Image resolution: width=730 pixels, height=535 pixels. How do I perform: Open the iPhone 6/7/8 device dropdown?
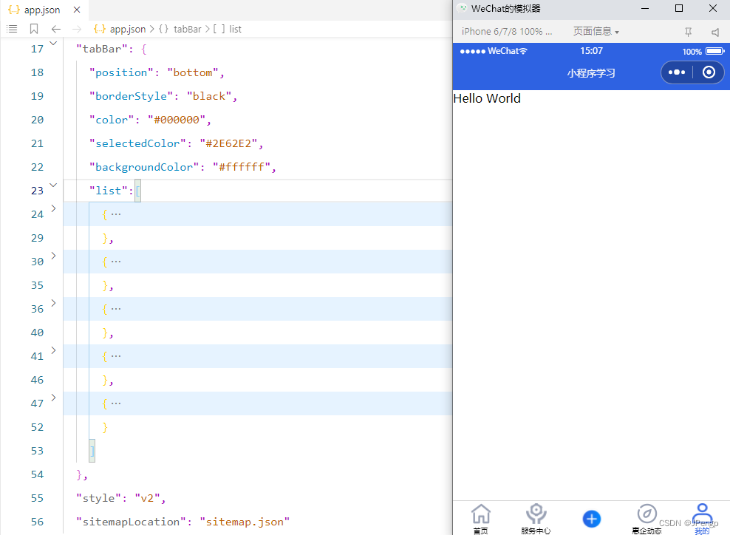click(507, 32)
